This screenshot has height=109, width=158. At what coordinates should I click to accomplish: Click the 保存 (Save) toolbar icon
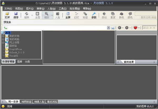coord(16,15)
